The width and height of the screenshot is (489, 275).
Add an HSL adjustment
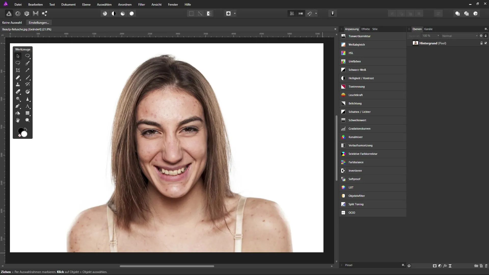pos(373,53)
